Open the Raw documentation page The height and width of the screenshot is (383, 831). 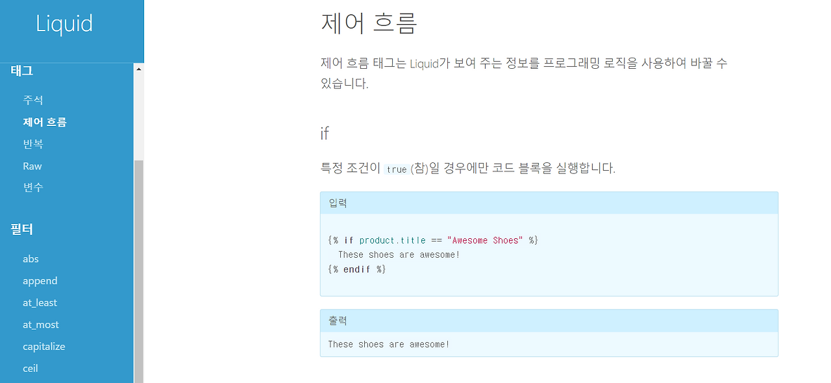(x=32, y=166)
